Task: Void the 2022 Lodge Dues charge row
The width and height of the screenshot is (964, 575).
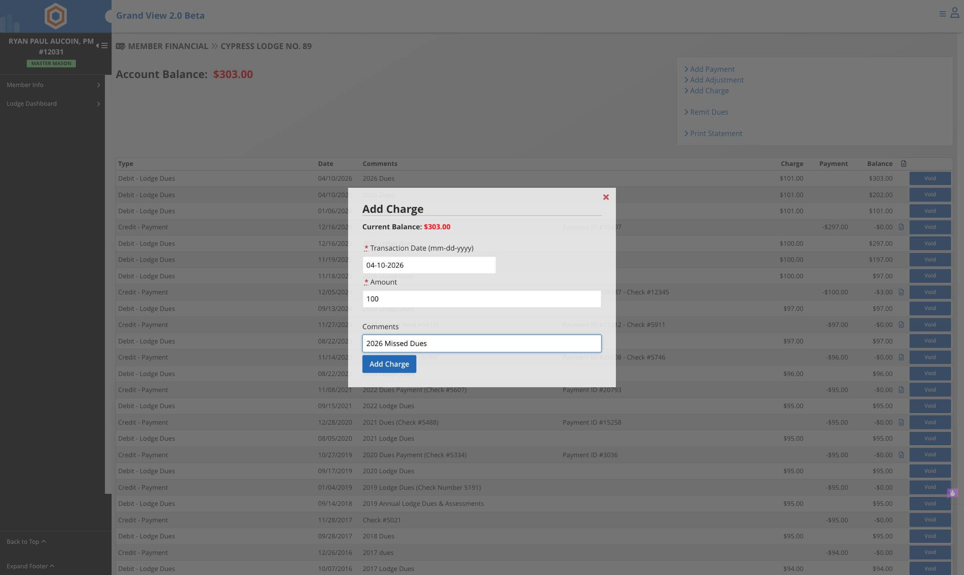Action: [930, 406]
